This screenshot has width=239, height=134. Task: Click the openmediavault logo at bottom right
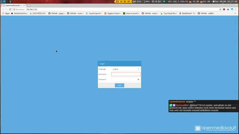coord(215,128)
